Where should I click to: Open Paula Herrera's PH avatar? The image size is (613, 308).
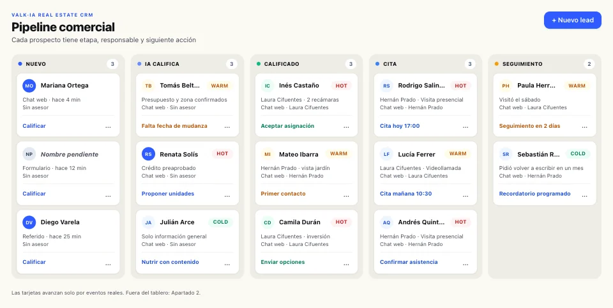click(506, 86)
